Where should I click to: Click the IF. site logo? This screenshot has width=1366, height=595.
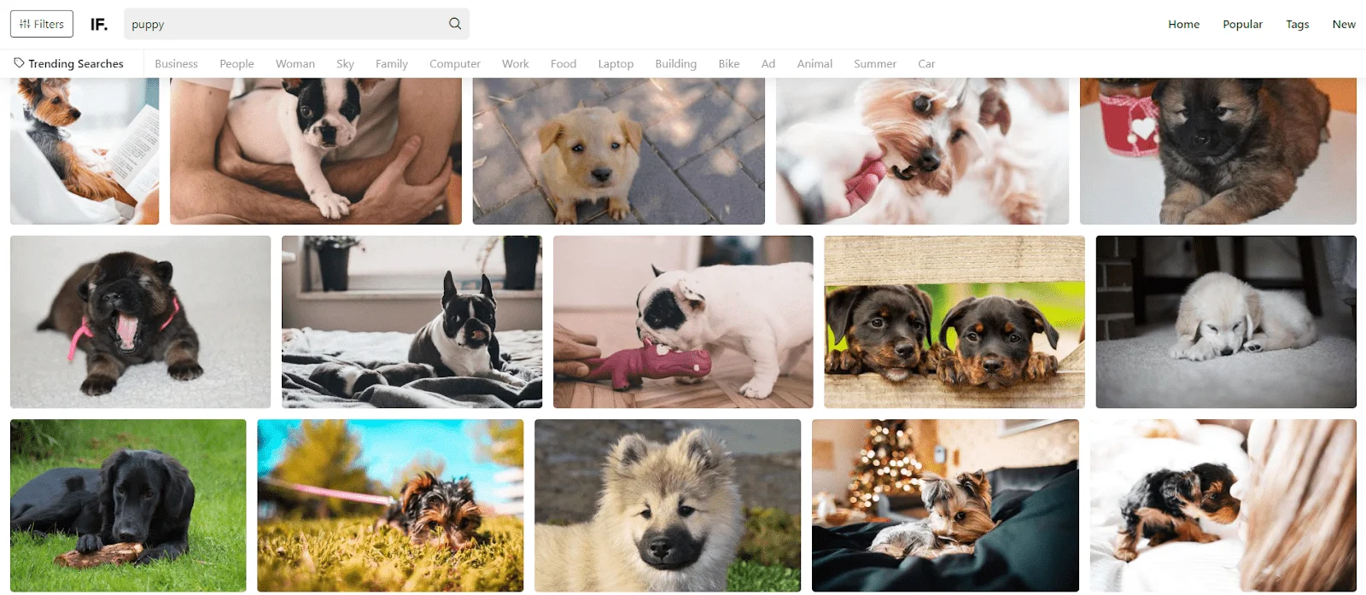coord(99,24)
